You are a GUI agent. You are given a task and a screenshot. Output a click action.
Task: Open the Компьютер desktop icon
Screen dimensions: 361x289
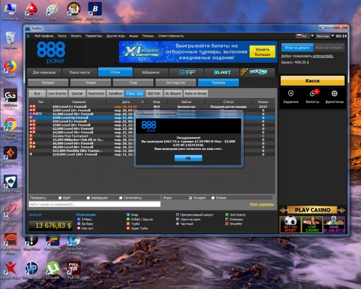[x=11, y=11]
